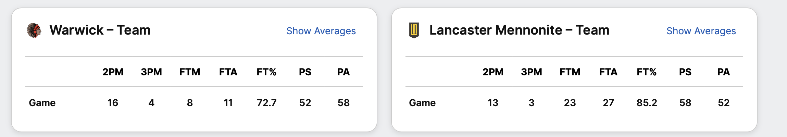Click the 2PM column header in Warwick table
The width and height of the screenshot is (787, 137).
click(x=113, y=72)
